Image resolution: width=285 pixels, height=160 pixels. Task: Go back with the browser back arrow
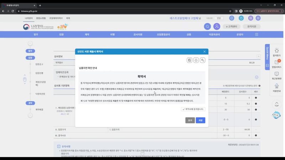tap(3, 11)
